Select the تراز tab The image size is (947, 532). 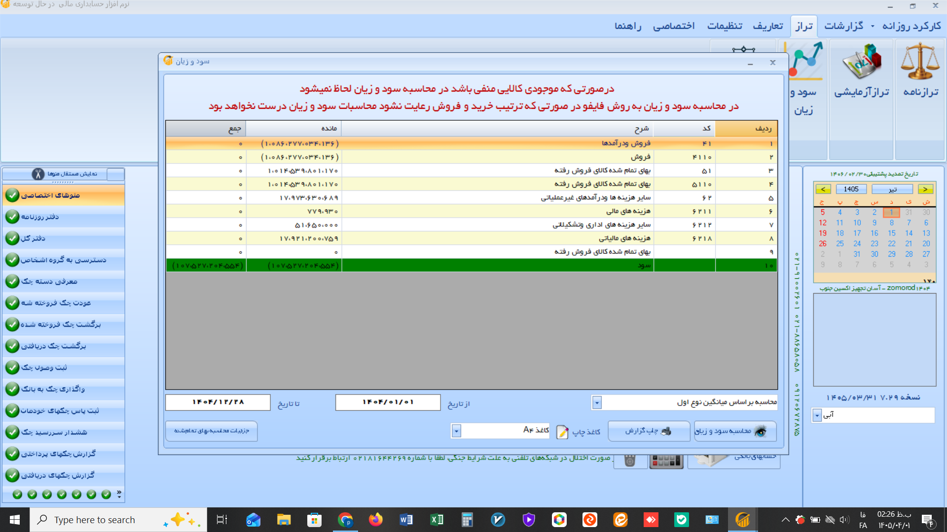click(804, 26)
